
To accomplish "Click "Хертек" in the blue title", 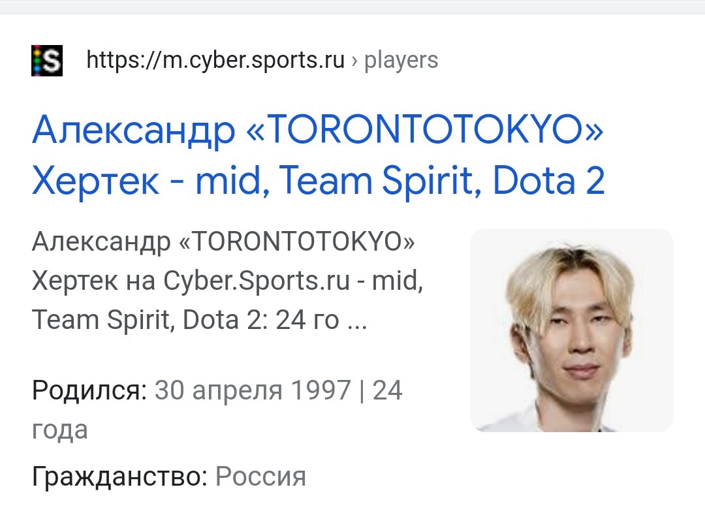I will pos(95,181).
